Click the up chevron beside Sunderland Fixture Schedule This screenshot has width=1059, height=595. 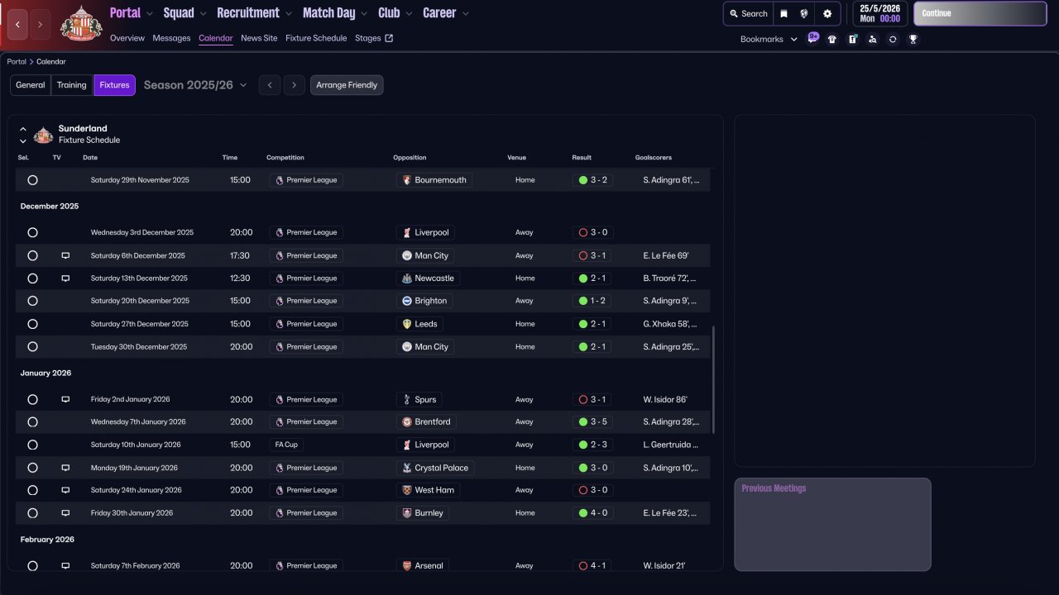coord(23,130)
